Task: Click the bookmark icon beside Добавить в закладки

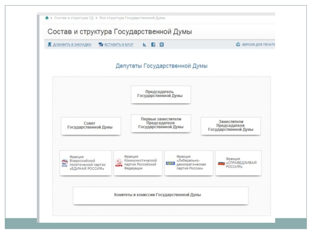Action: pos(50,44)
